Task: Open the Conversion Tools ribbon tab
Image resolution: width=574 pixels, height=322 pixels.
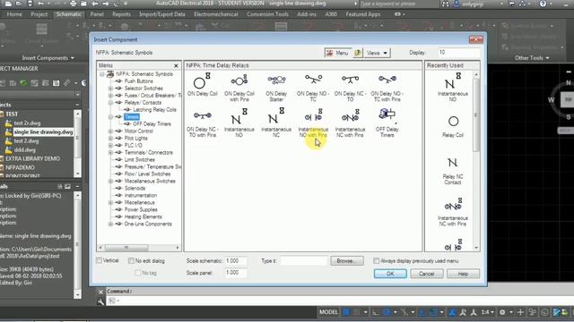Action: pos(267,14)
